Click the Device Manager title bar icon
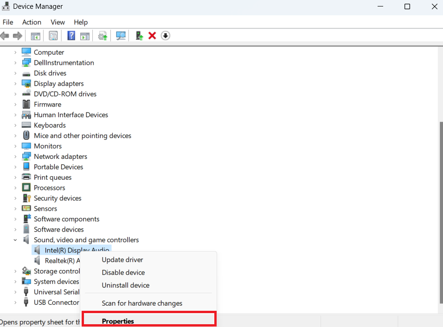The image size is (443, 327). point(6,6)
